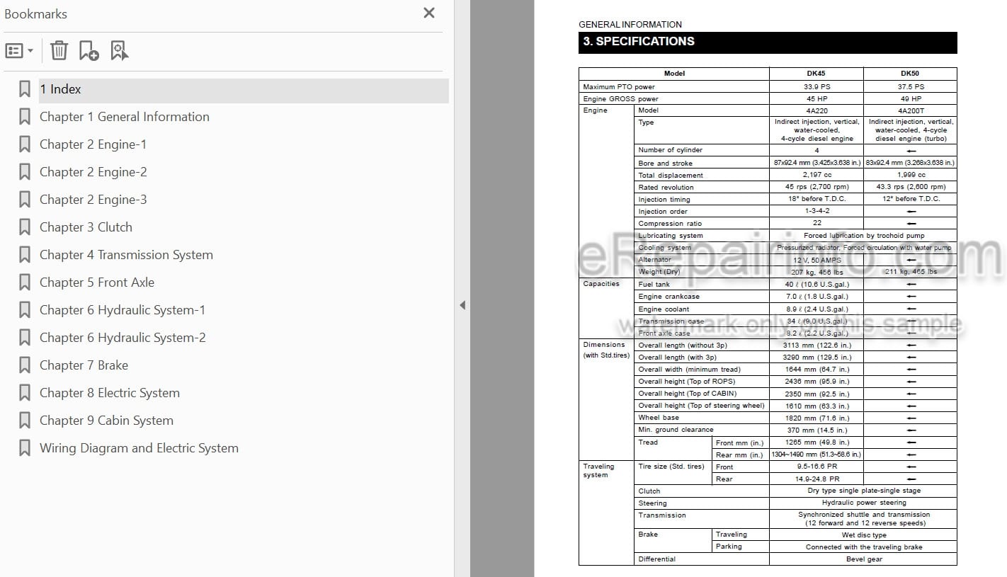Open the 'Chapter 7 Brake' bookmark
The height and width of the screenshot is (577, 1007).
pyautogui.click(x=84, y=365)
